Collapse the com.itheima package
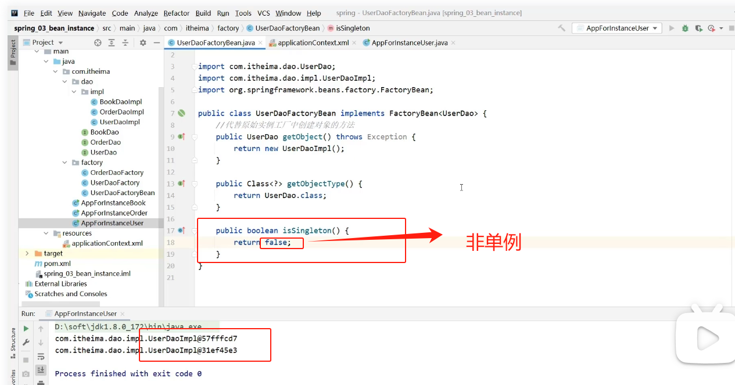 point(55,71)
